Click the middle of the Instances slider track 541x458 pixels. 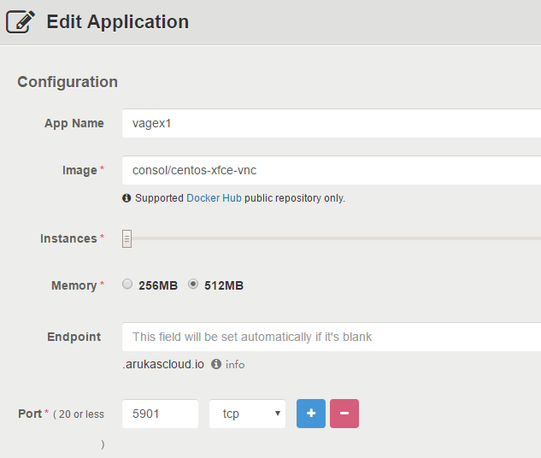[x=333, y=238]
